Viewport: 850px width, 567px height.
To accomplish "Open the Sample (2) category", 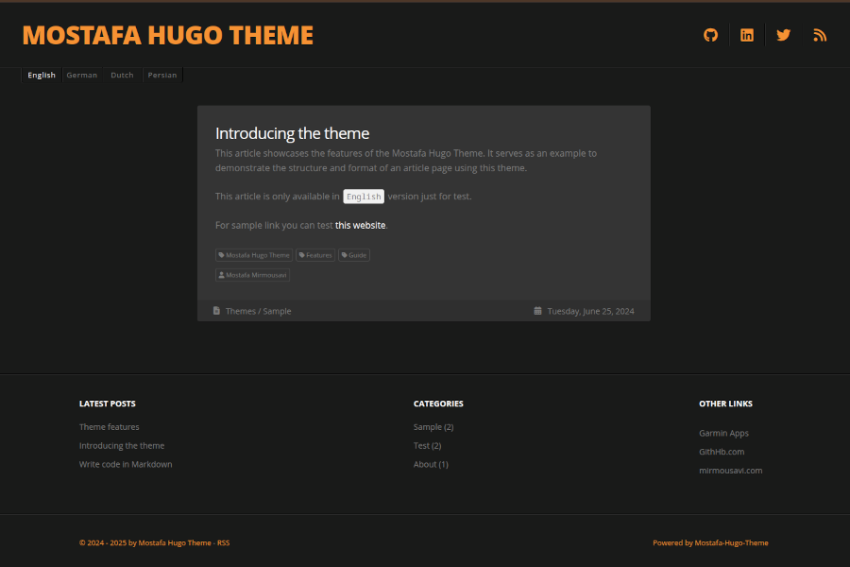I will coord(433,426).
